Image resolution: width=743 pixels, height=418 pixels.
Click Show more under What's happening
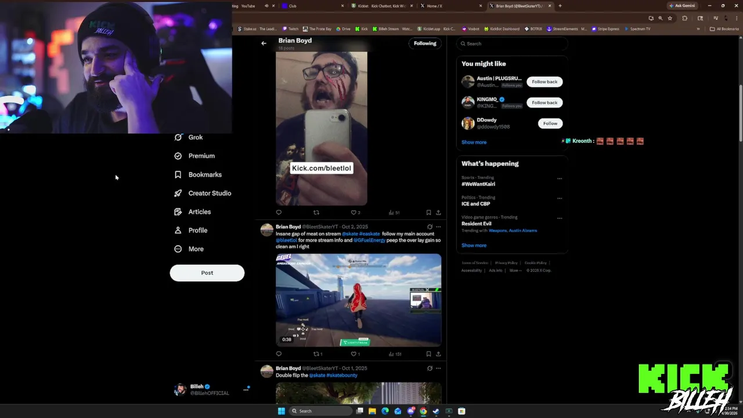click(474, 246)
